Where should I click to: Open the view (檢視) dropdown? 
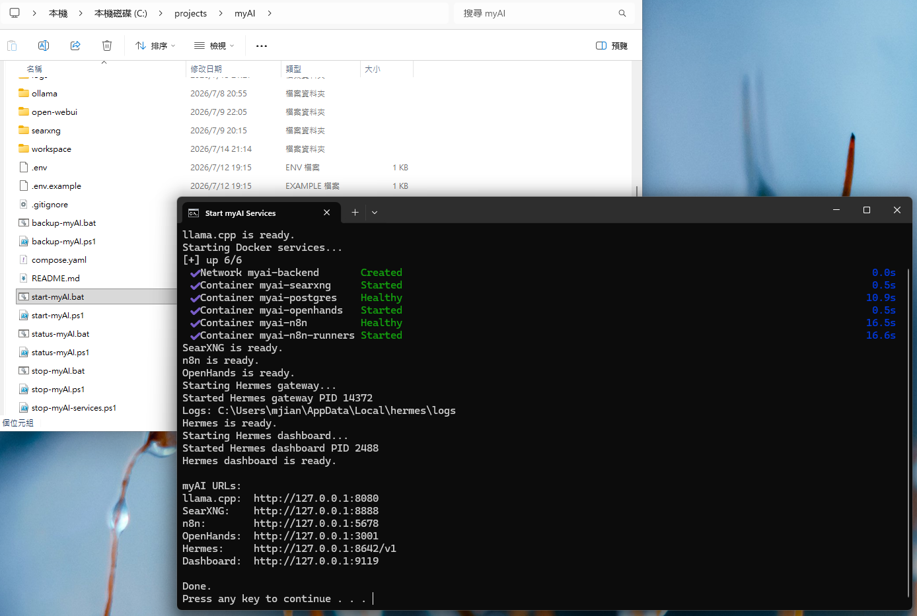pos(214,46)
